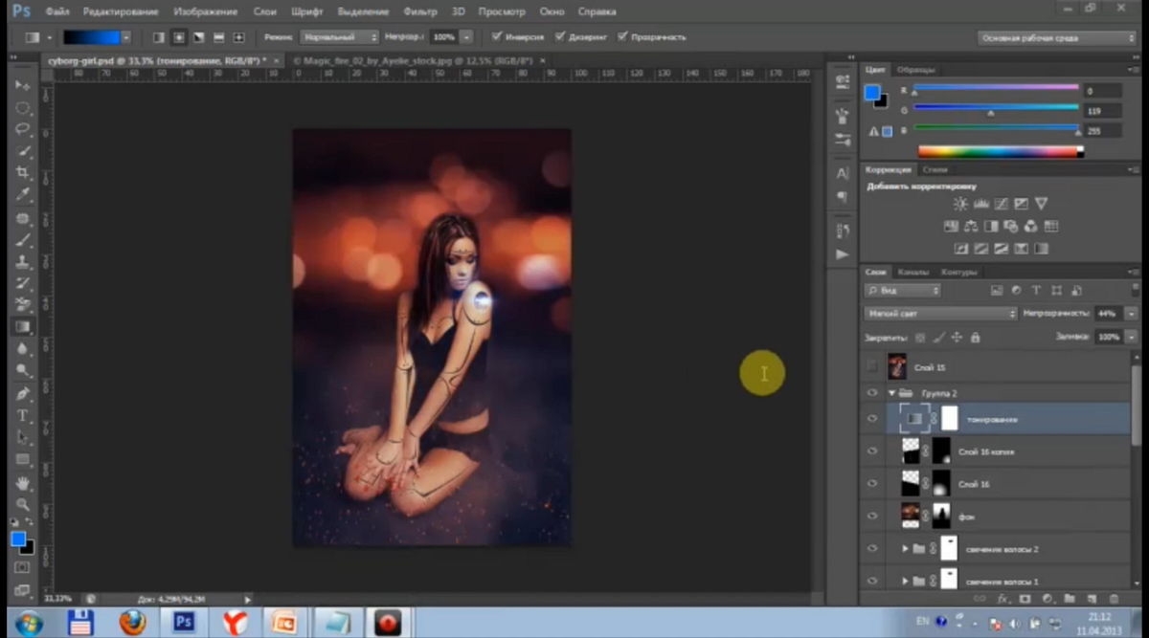Choose the reflected gradient style icon
Viewport: 1149px width, 638px height.
[219, 37]
